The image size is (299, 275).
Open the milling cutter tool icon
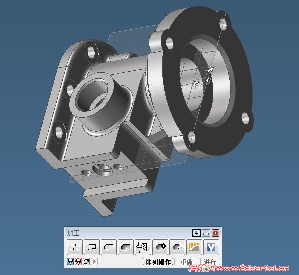click(x=143, y=247)
